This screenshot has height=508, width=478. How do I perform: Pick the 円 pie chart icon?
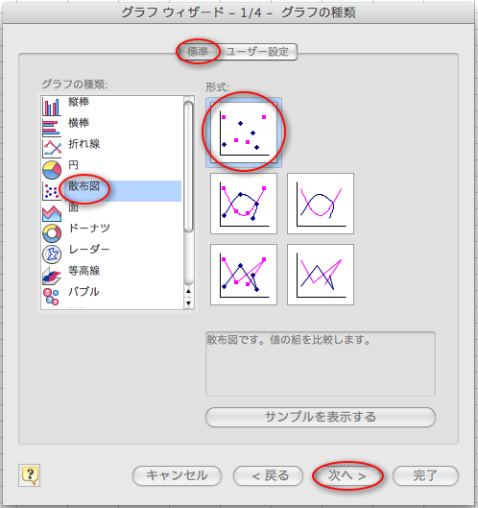(52, 170)
